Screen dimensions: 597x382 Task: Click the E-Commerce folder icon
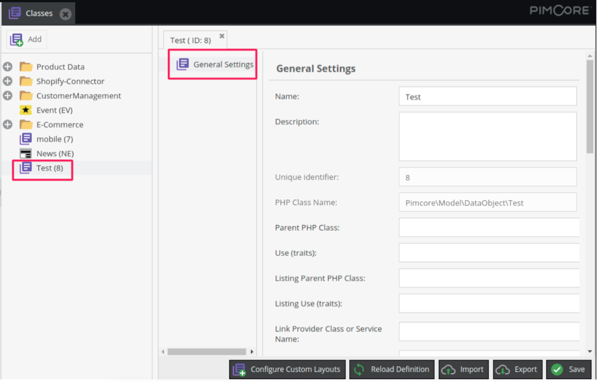(26, 124)
